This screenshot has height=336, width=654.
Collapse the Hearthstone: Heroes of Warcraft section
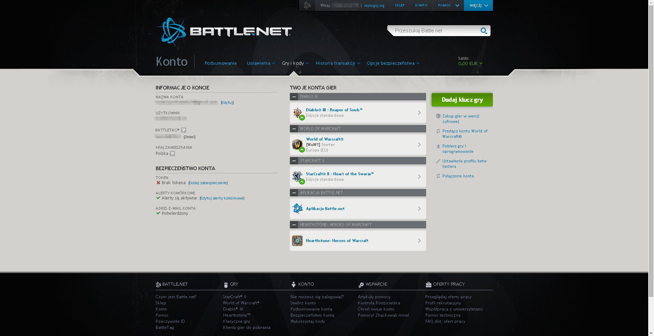294,225
